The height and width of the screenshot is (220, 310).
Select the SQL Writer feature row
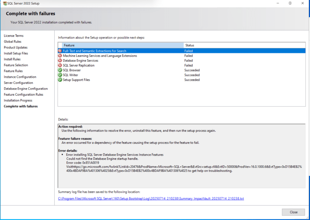click(x=181, y=75)
